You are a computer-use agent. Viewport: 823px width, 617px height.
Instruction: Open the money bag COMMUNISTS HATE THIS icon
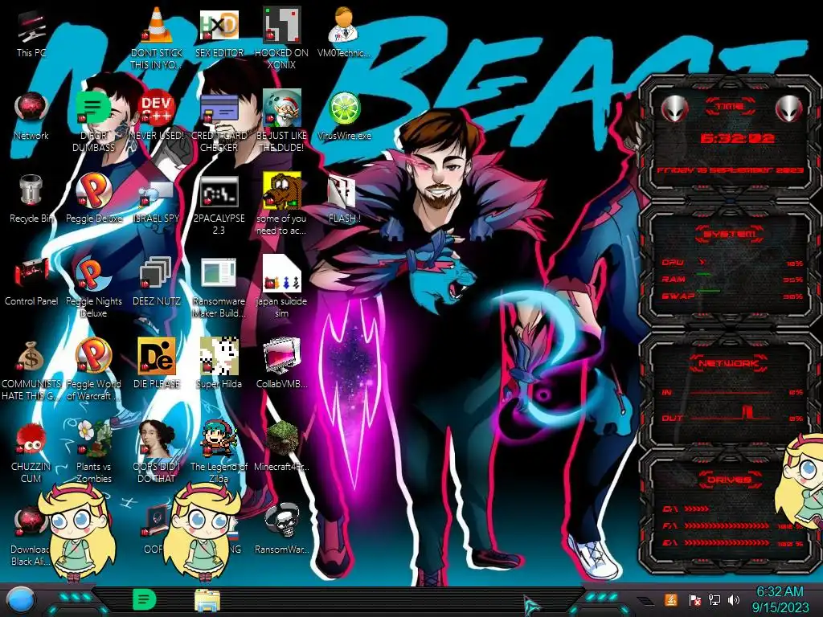click(x=31, y=370)
